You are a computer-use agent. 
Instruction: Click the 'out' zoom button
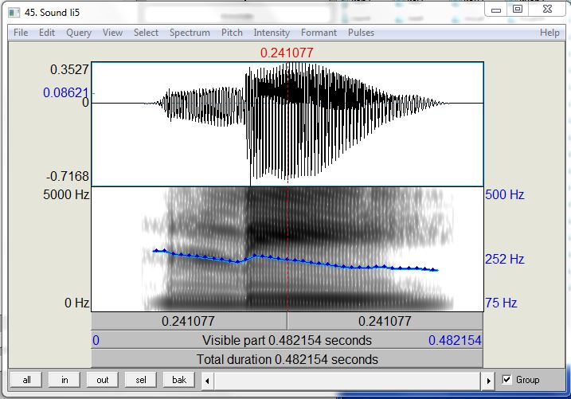point(103,380)
